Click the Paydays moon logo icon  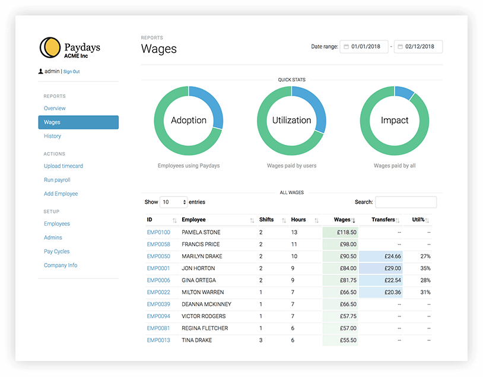(x=50, y=47)
